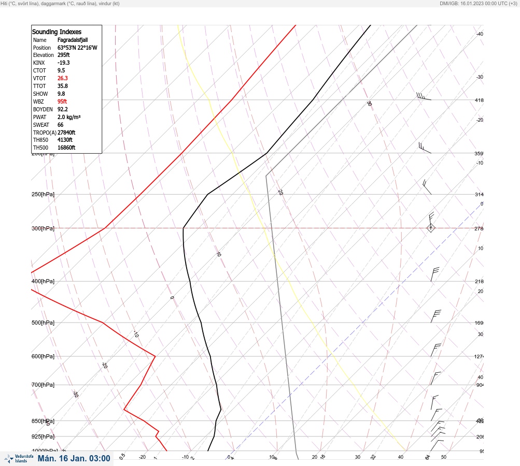Click the CTOT value 9.5
520x466 pixels.
coord(61,70)
